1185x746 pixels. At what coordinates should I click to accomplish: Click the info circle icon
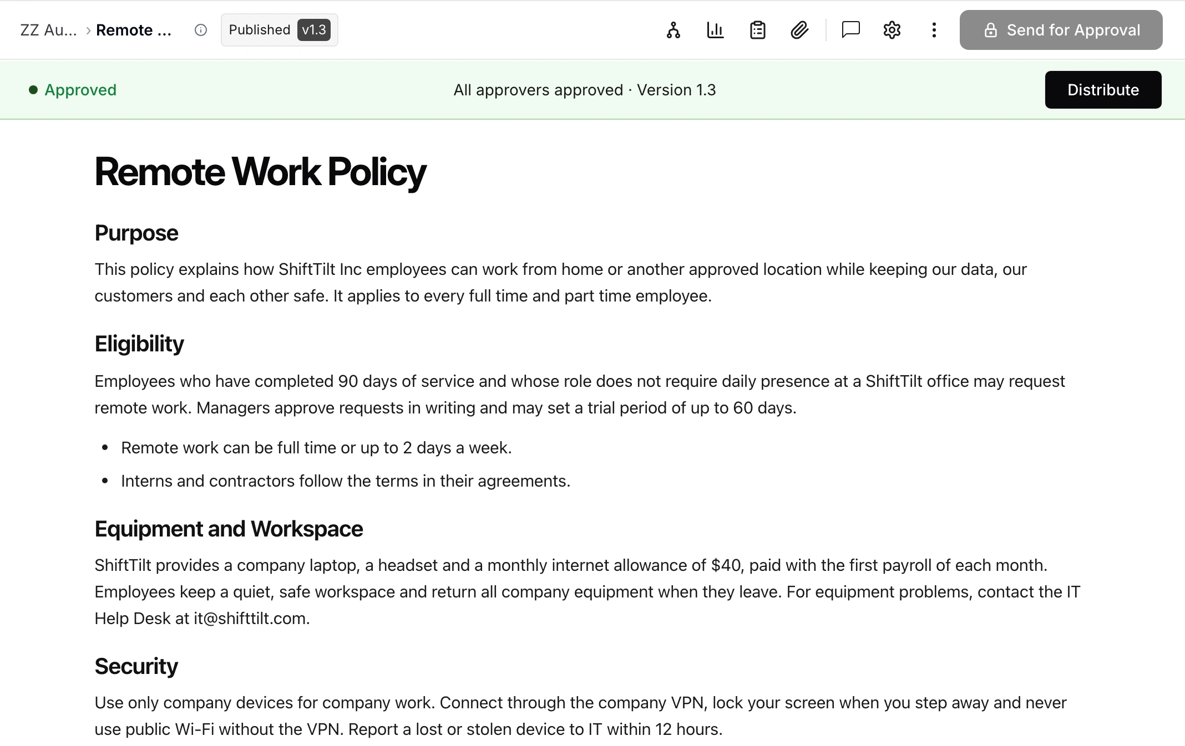point(201,30)
